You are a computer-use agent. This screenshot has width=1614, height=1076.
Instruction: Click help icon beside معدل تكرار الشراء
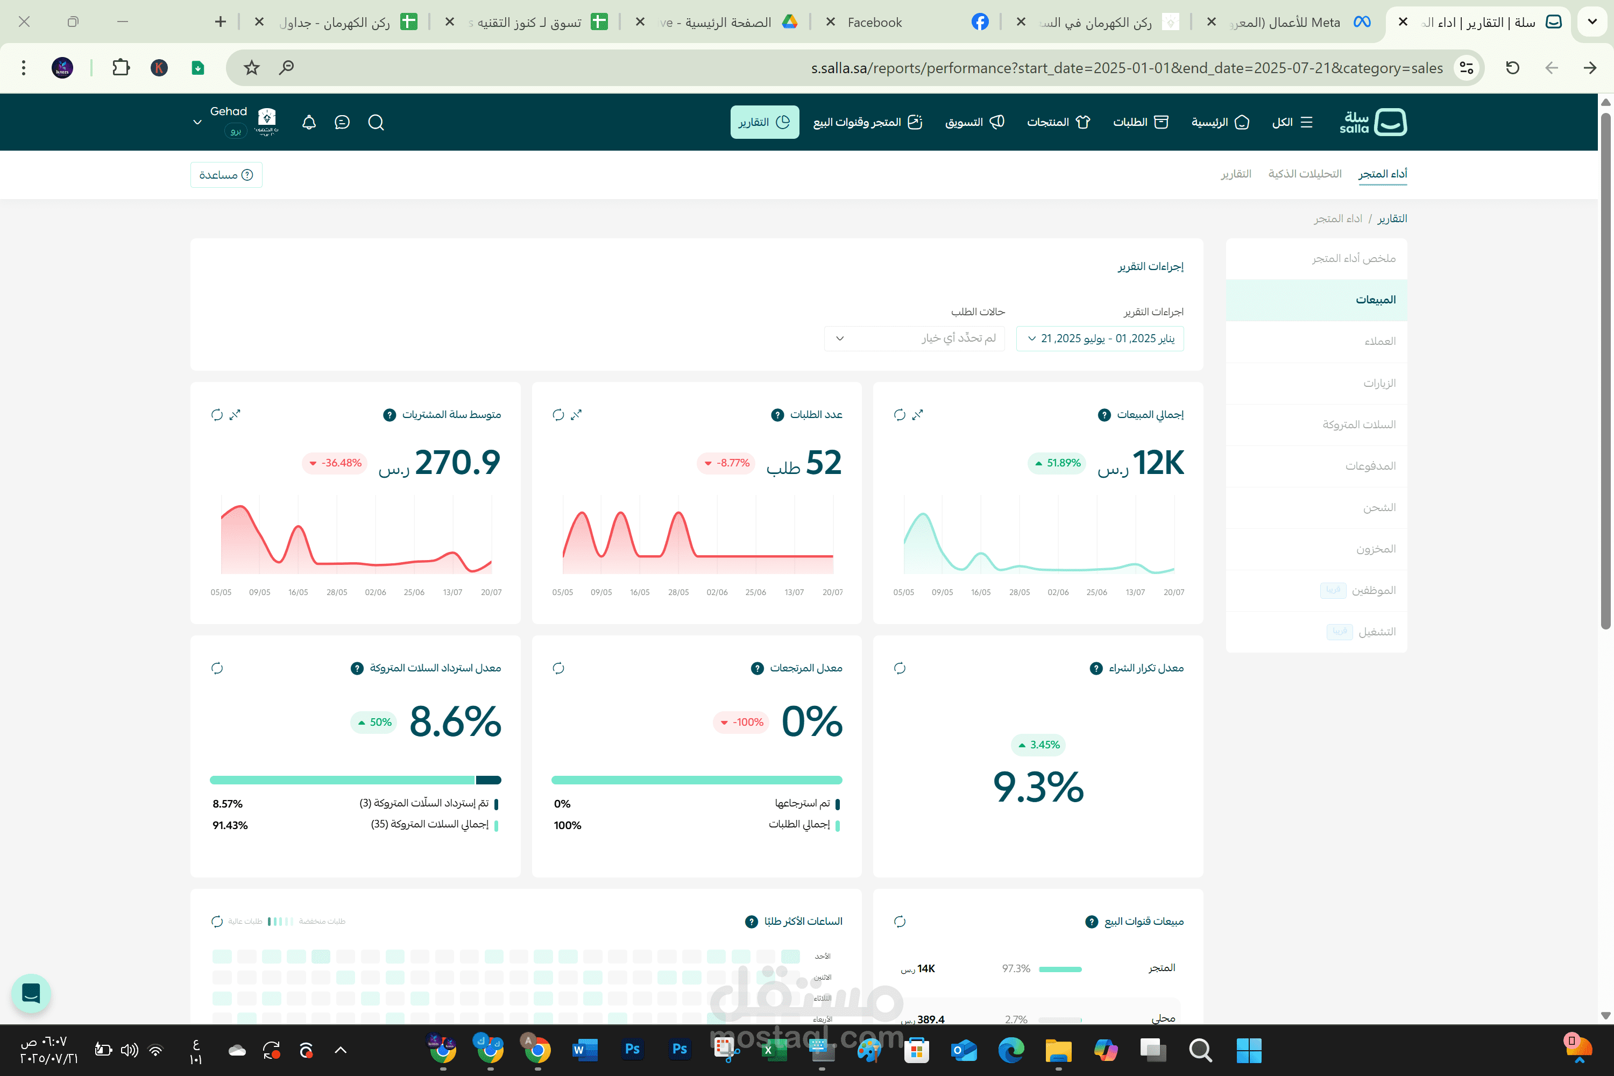(x=1096, y=668)
